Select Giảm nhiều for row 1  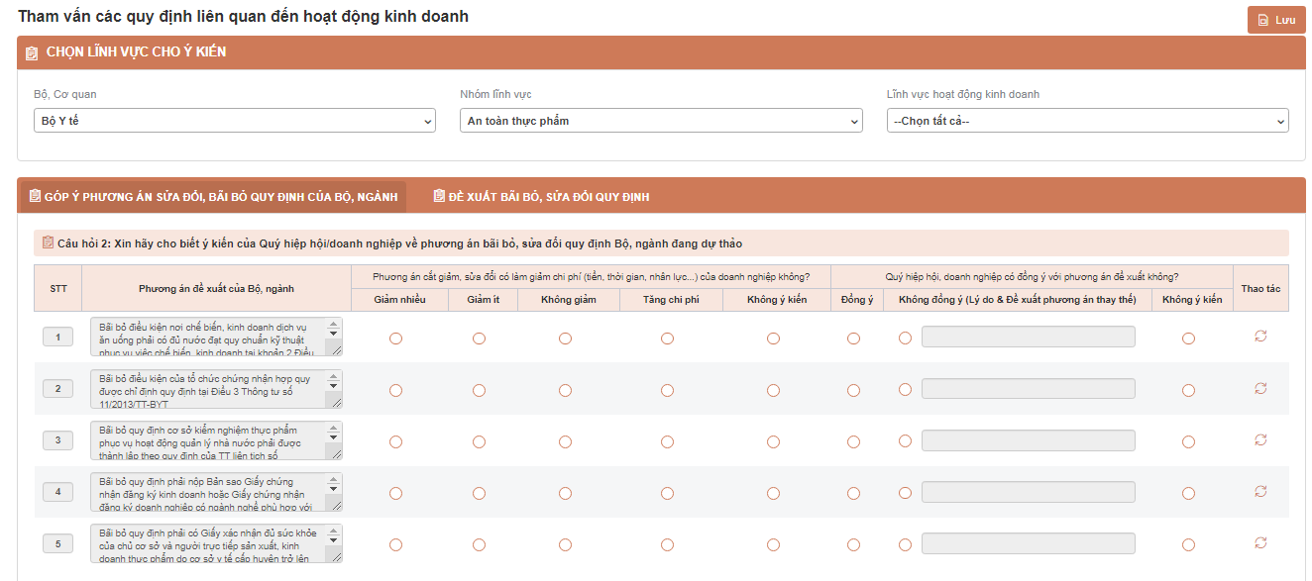396,339
